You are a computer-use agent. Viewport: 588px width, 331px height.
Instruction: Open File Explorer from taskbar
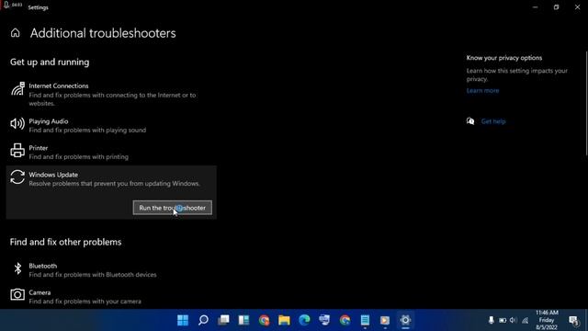coord(284,320)
